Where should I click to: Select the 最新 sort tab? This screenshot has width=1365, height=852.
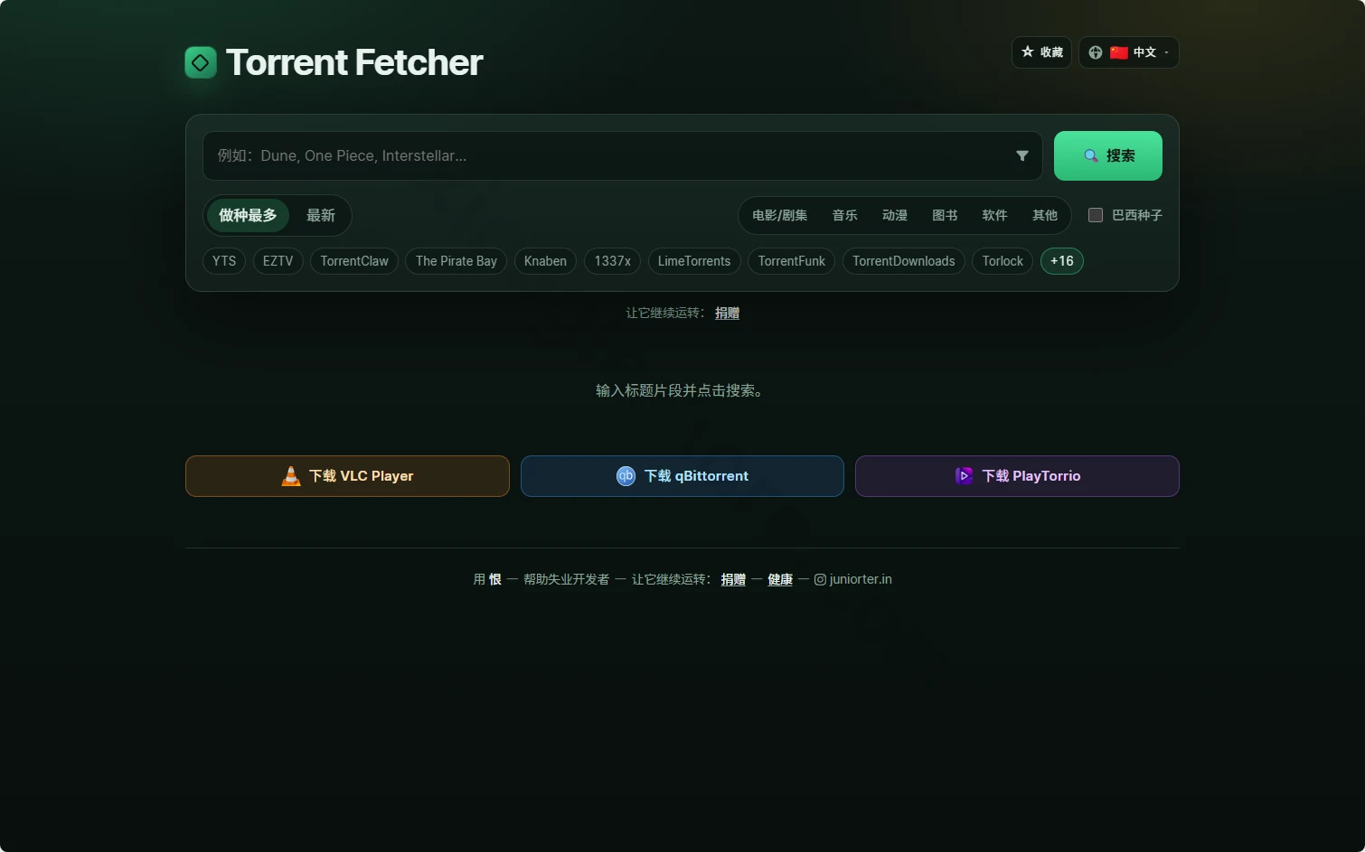321,216
